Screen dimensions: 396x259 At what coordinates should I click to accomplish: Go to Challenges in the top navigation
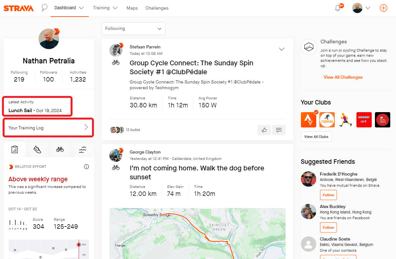tap(157, 8)
